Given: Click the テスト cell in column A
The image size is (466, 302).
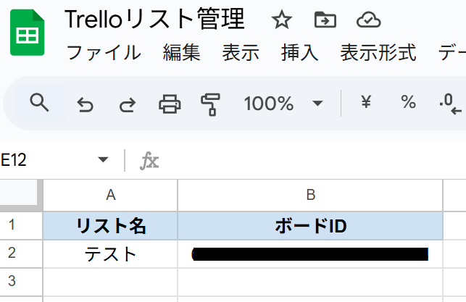Looking at the screenshot, I should pos(110,253).
